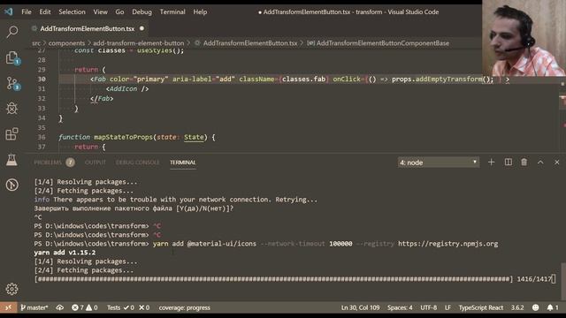Viewport: 566px width, 318px height.
Task: Open the '4: node' terminal dropdown
Action: [x=439, y=163]
